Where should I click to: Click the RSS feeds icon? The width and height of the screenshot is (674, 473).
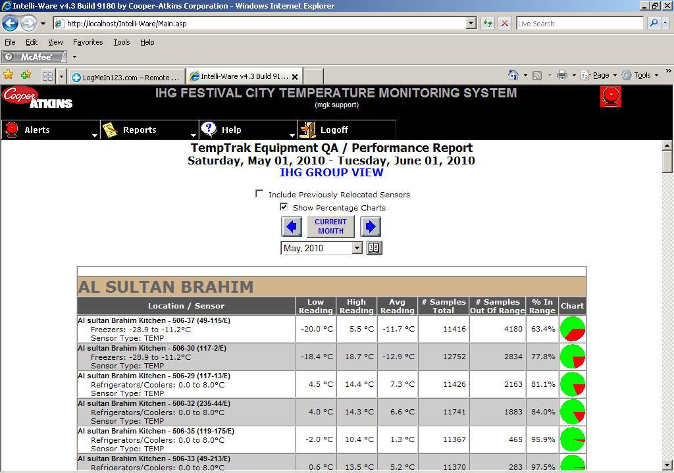pyautogui.click(x=537, y=76)
